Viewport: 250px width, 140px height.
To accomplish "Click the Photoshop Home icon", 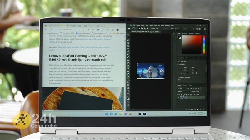I will (x=129, y=28).
